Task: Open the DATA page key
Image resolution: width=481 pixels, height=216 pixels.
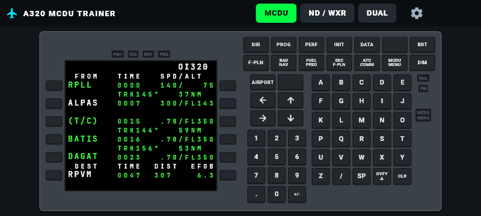Action: [367, 44]
